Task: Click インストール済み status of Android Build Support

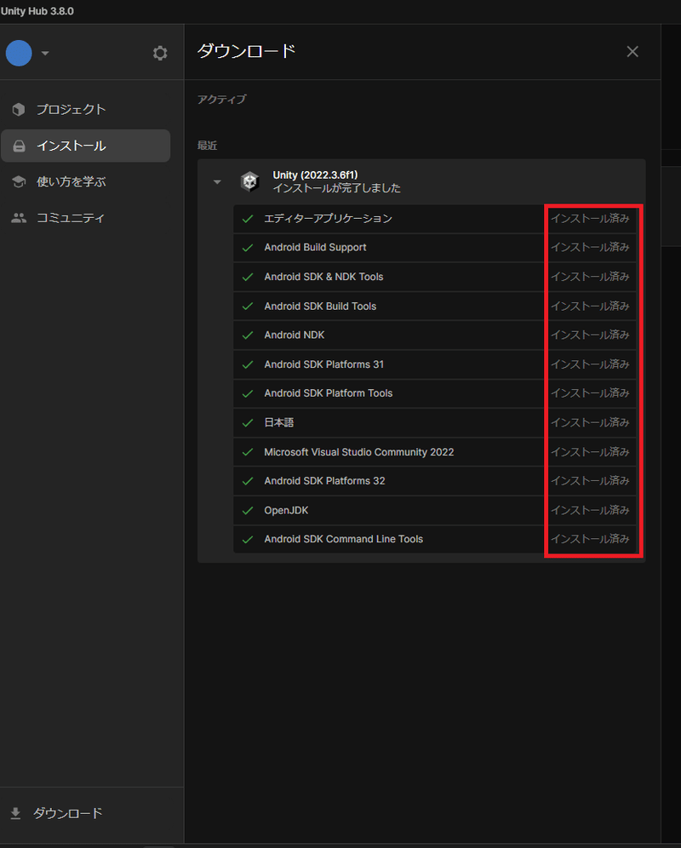Action: (590, 247)
